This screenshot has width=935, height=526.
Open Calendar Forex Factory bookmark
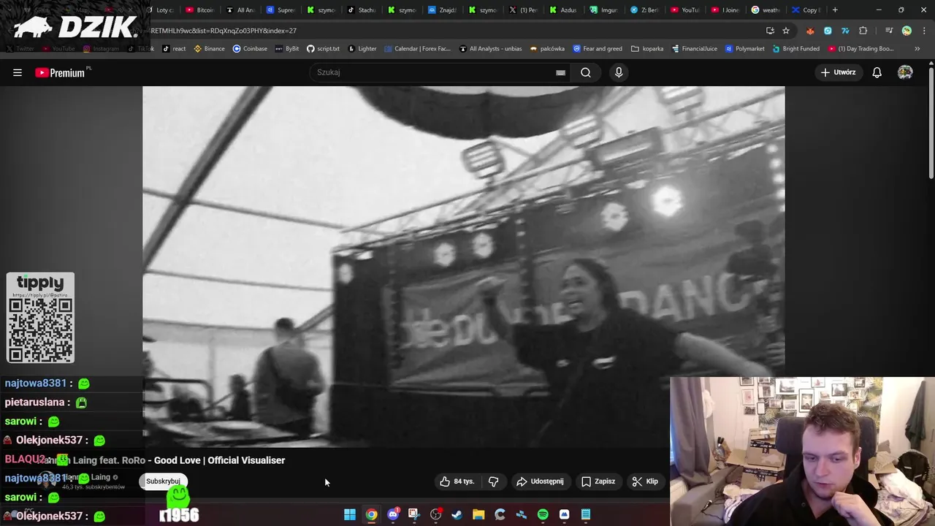[416, 49]
